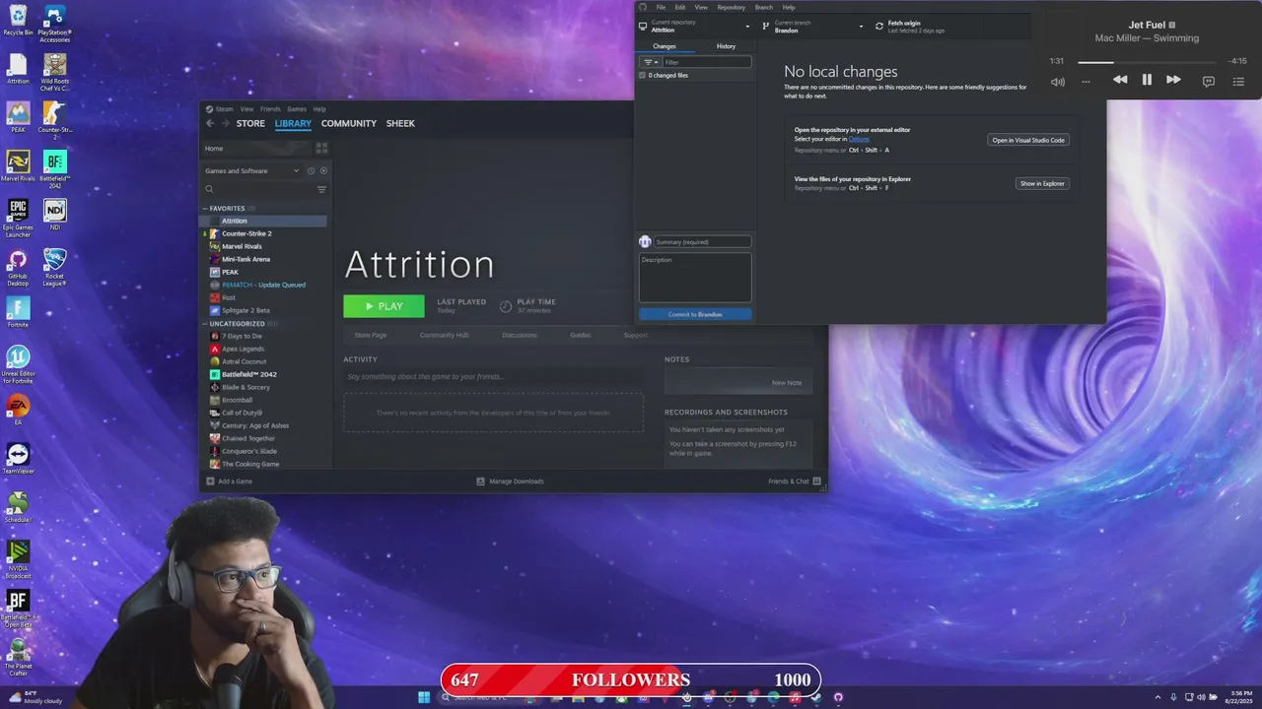This screenshot has height=709, width=1262.
Task: Open Manage Downloads in Steam
Action: 510,482
